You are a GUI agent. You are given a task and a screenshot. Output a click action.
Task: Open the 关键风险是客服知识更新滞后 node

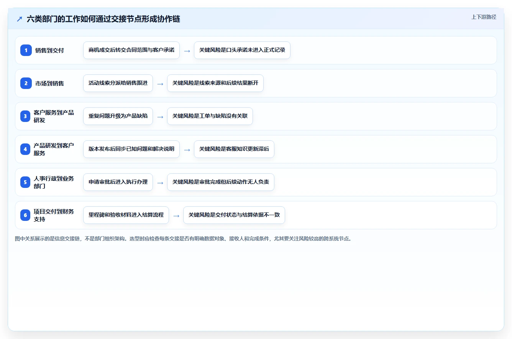[x=234, y=149]
